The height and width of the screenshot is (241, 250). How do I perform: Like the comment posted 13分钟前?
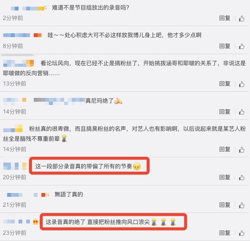coord(241,84)
